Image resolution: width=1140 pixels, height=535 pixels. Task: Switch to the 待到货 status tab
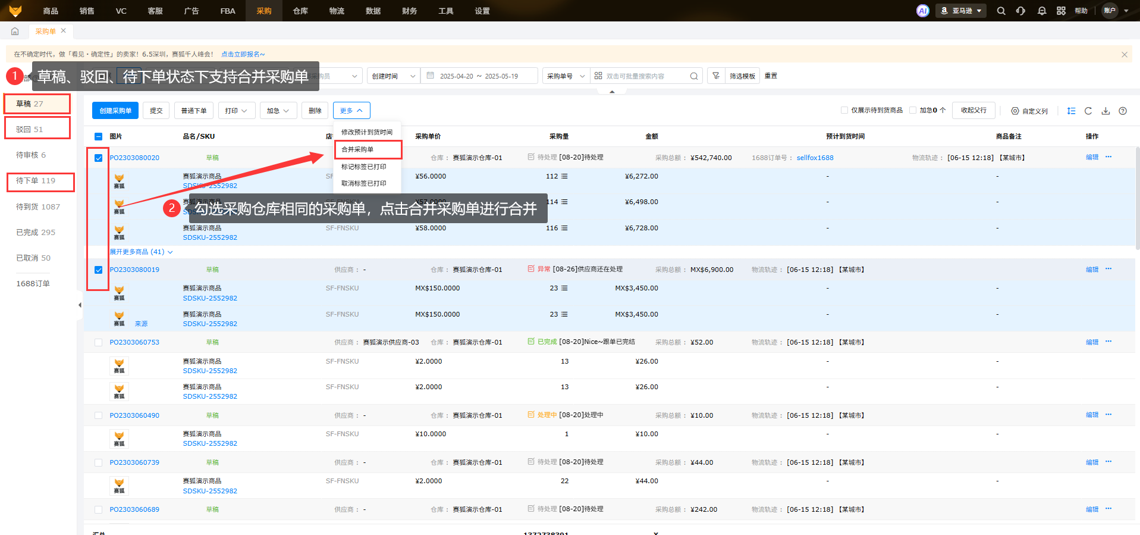(x=38, y=207)
